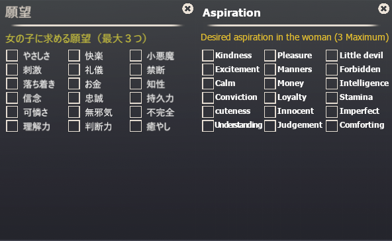Enable the Kindness checkbox
The image size is (392, 241).
pos(208,56)
